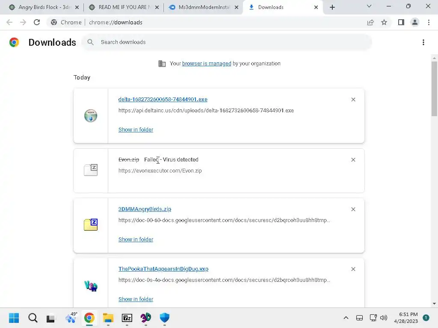
Task: Open the Downloads page more actions menu
Action: 423,42
